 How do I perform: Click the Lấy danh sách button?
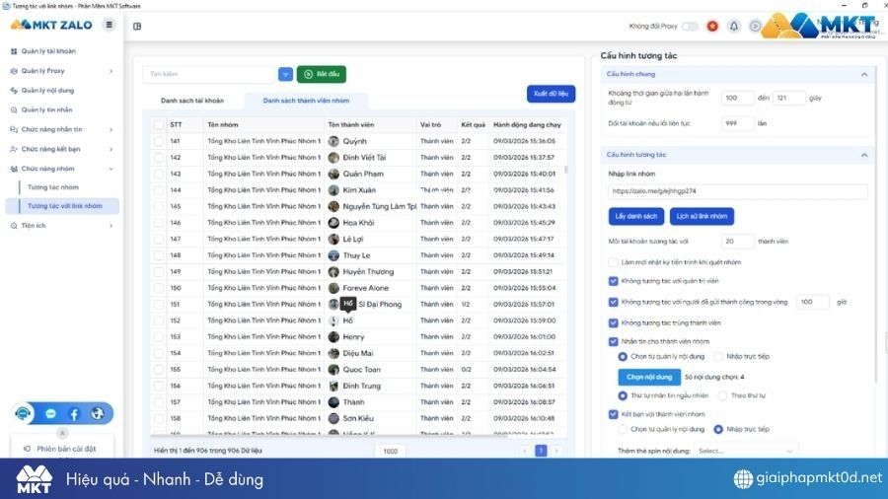click(635, 216)
